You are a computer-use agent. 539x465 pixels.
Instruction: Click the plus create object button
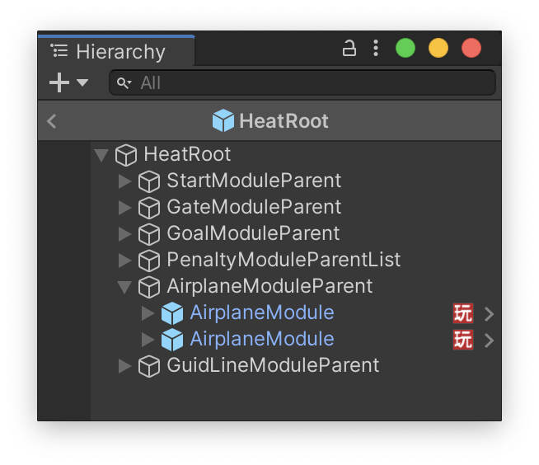tap(59, 82)
